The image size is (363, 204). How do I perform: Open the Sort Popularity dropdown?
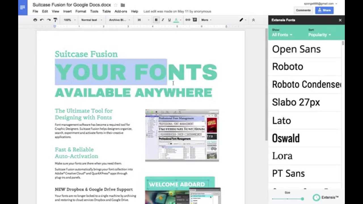(320, 35)
